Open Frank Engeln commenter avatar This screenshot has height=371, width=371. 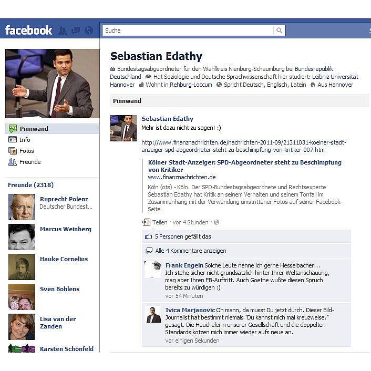click(153, 270)
